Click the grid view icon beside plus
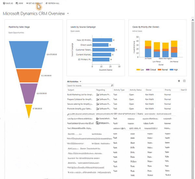 (x=184, y=81)
